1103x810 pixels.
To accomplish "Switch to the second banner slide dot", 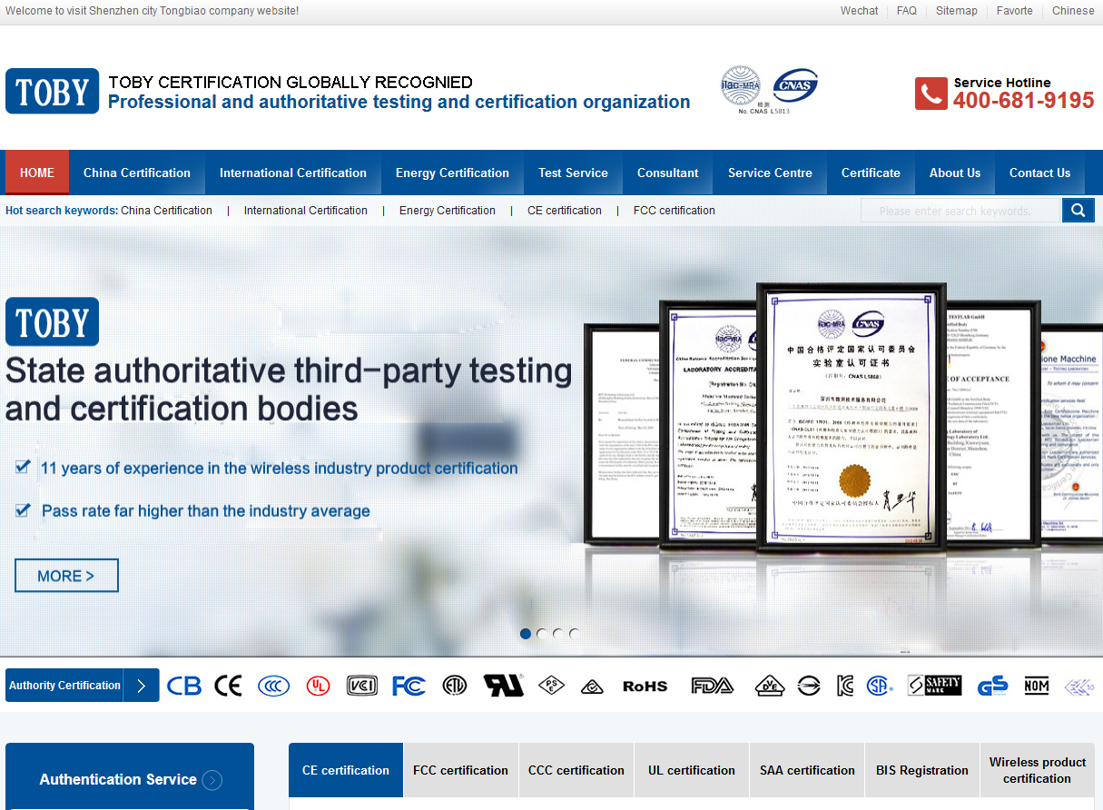I will (x=542, y=634).
